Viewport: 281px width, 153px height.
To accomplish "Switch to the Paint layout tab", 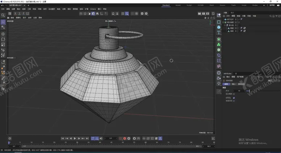I will pos(212,5).
